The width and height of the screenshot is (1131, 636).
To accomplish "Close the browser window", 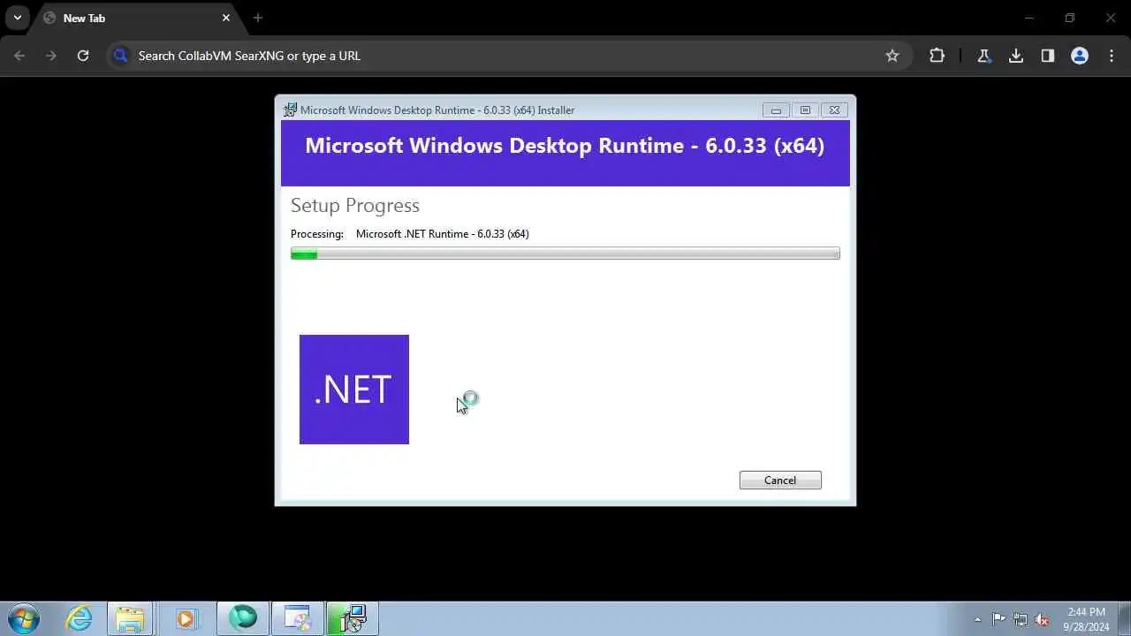I will click(x=1111, y=18).
